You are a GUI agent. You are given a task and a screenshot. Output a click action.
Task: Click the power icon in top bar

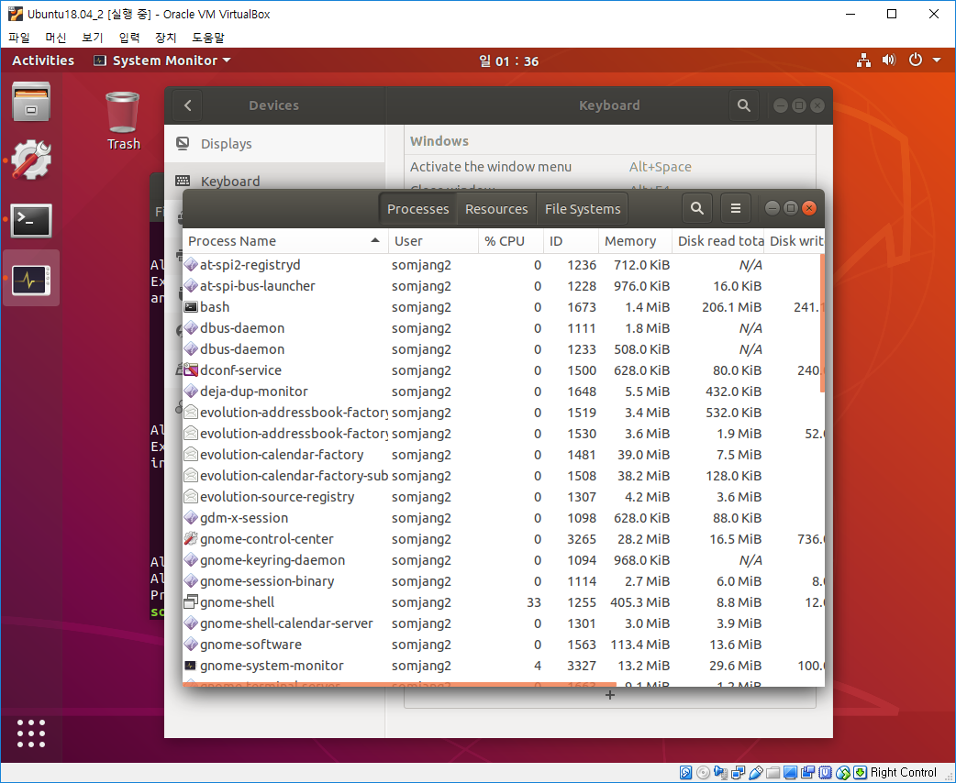(915, 60)
